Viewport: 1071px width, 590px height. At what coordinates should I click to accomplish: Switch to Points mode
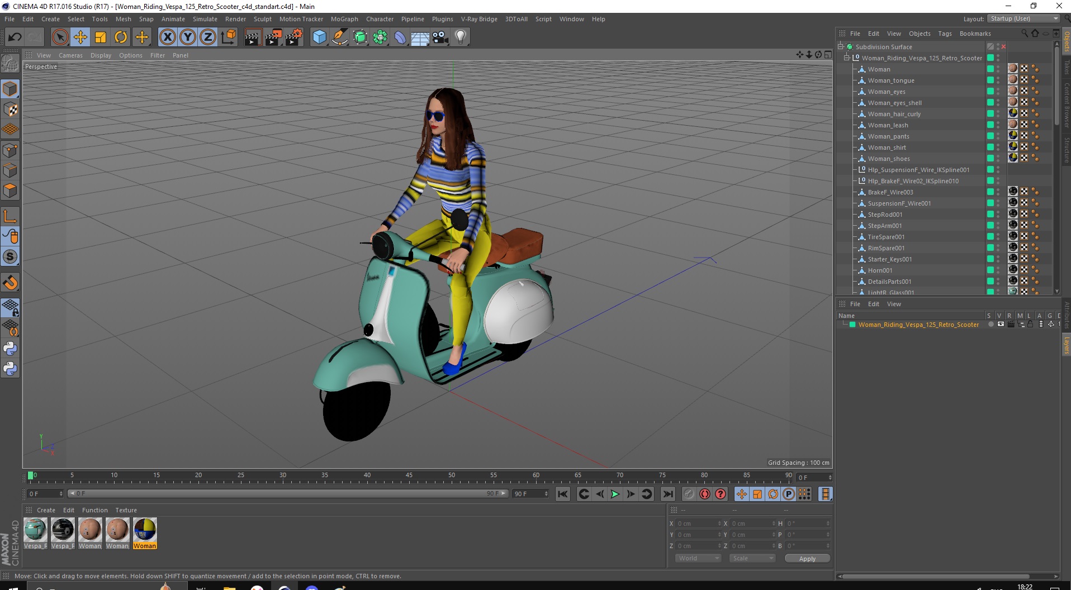pos(10,150)
